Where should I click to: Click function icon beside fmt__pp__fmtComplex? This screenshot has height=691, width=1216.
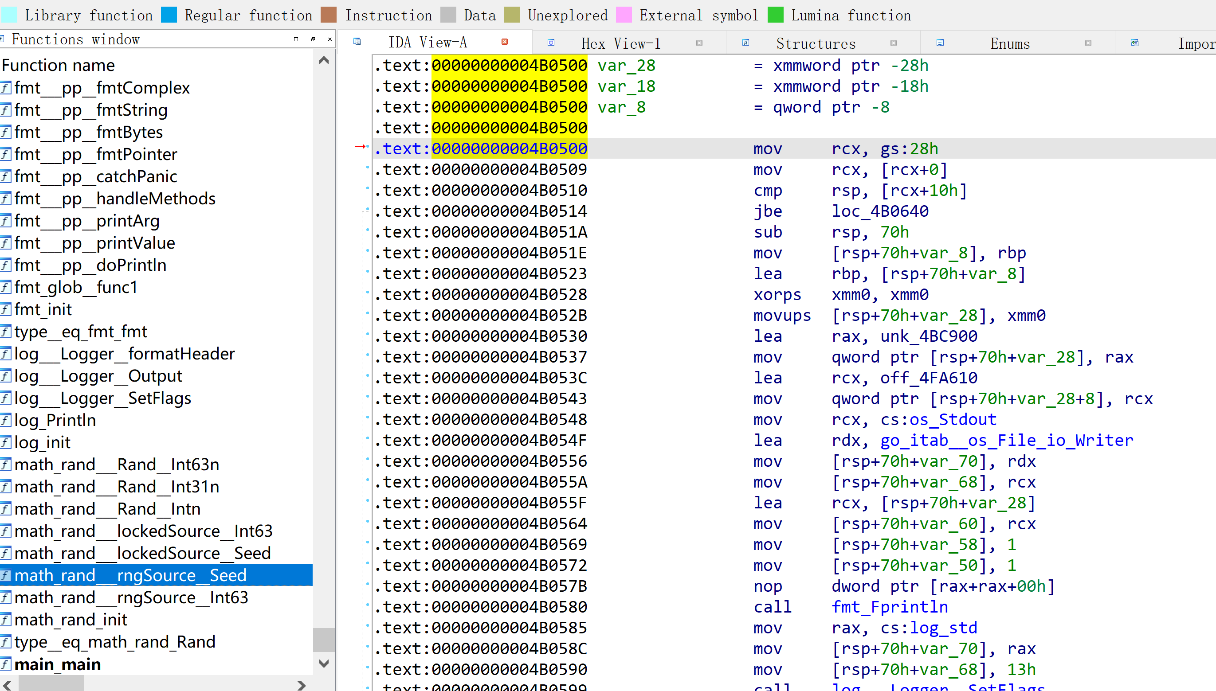[6, 88]
